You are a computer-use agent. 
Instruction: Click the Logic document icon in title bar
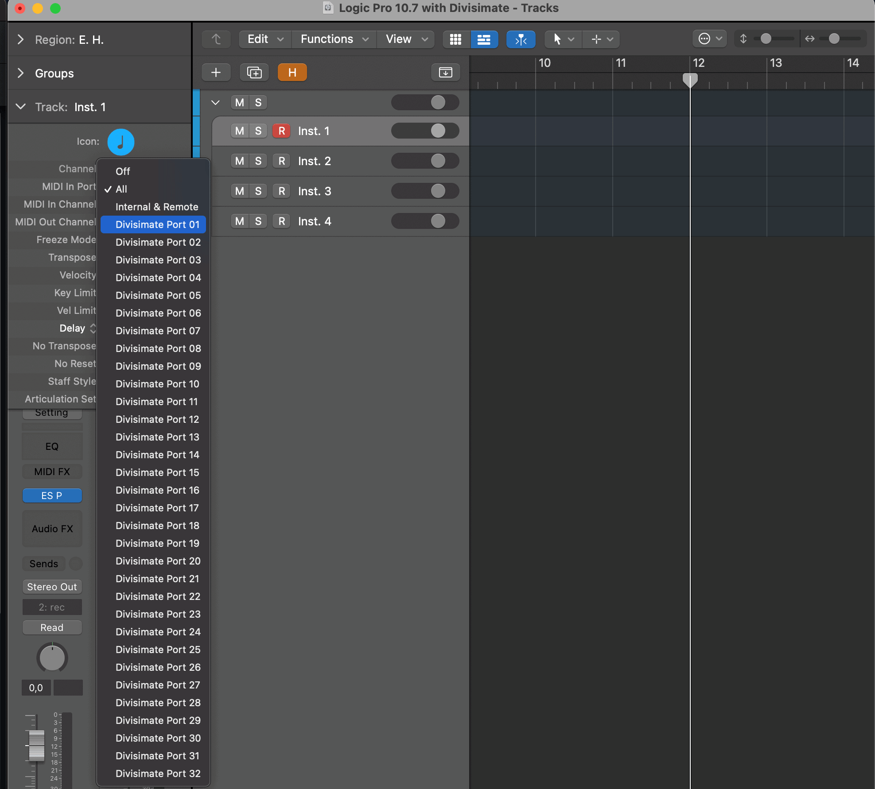(x=328, y=8)
